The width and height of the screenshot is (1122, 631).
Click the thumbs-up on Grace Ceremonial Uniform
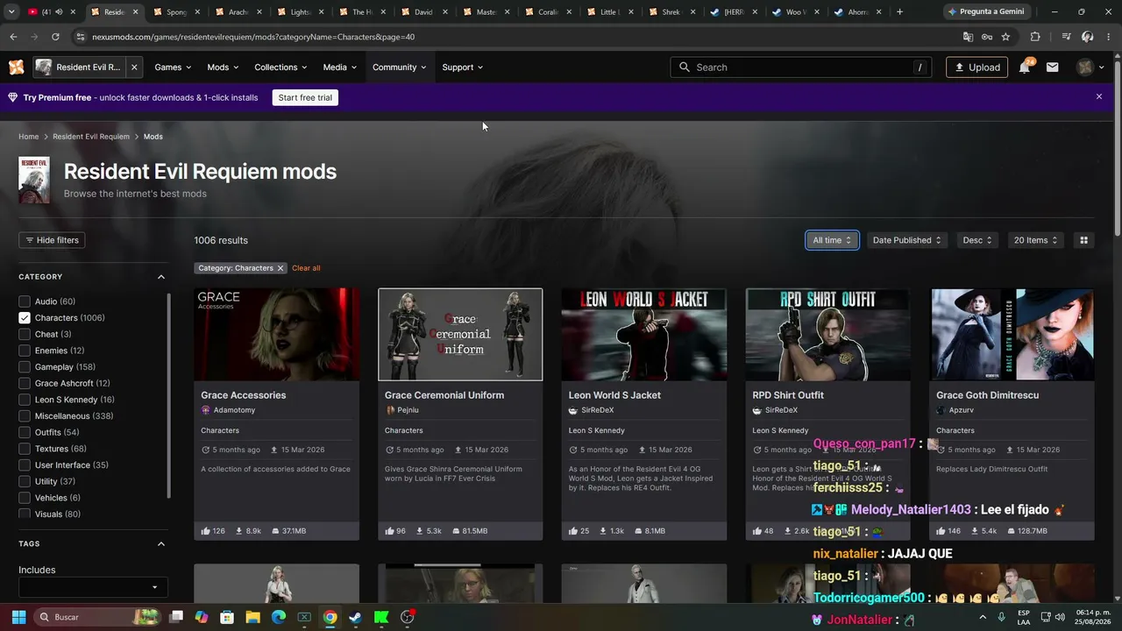click(x=390, y=531)
